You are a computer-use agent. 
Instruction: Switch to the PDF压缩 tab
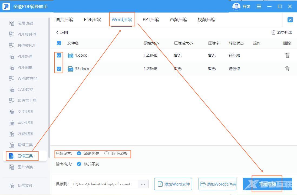(92, 20)
